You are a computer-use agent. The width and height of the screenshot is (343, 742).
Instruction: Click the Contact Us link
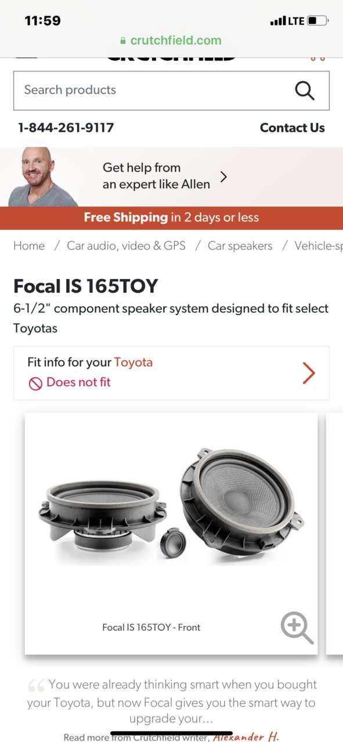[x=293, y=128]
